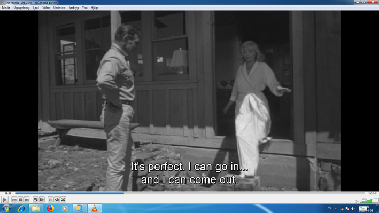Toggle random shuffle playback

(x=63, y=200)
